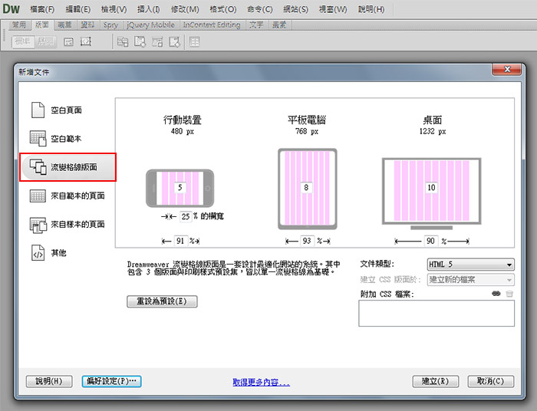Click desktop column count field showing 10

[431, 188]
